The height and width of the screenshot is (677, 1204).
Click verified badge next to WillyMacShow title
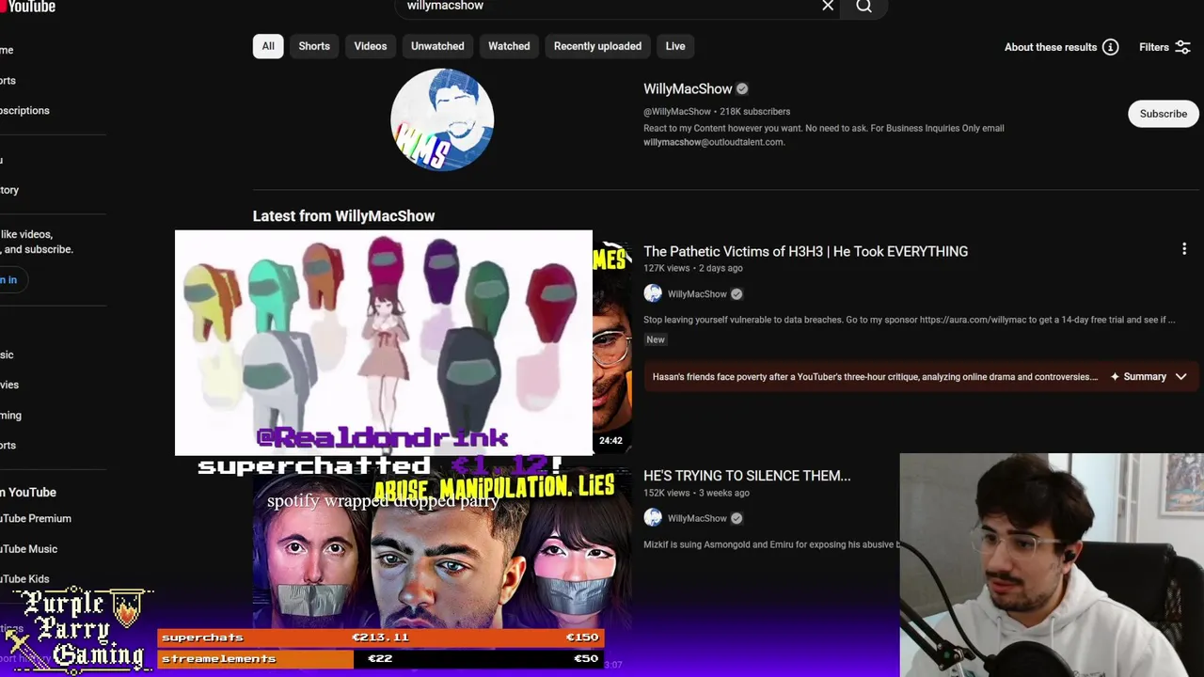[x=742, y=88]
